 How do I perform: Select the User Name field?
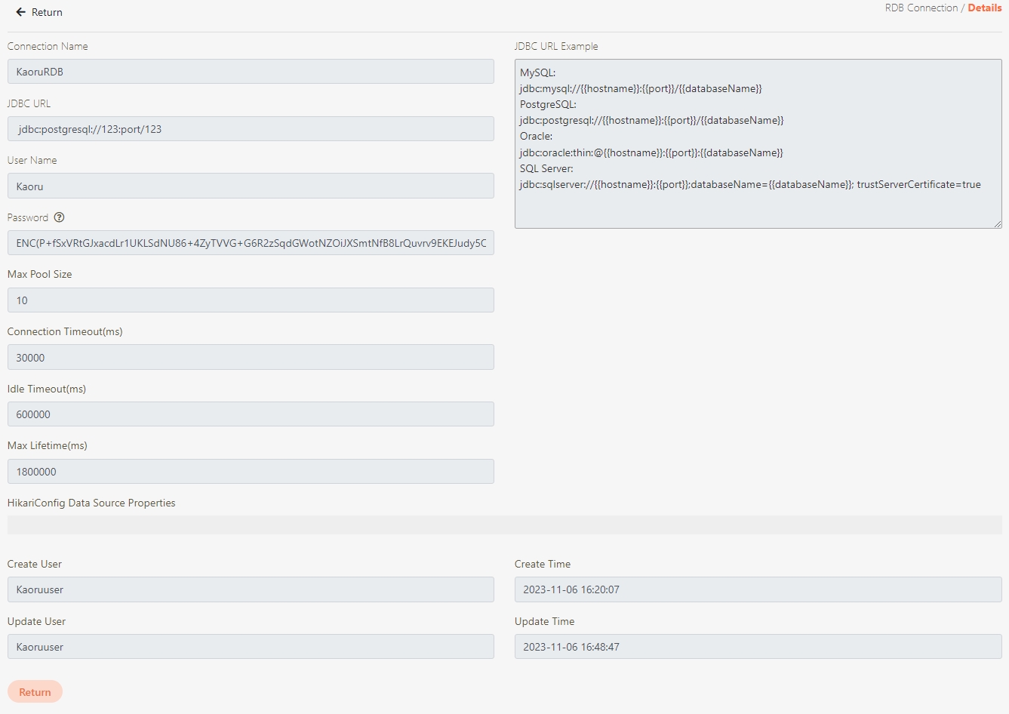click(x=251, y=186)
